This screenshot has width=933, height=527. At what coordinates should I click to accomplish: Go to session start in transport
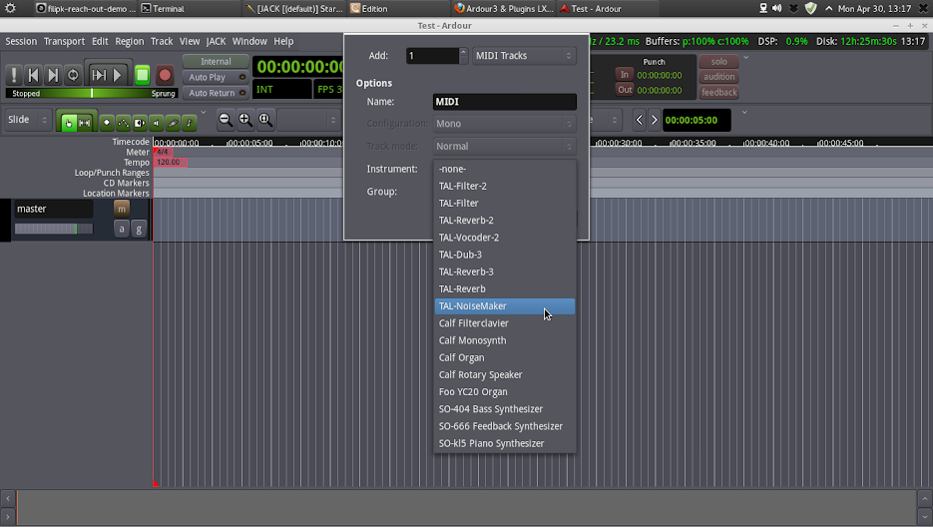(x=33, y=75)
